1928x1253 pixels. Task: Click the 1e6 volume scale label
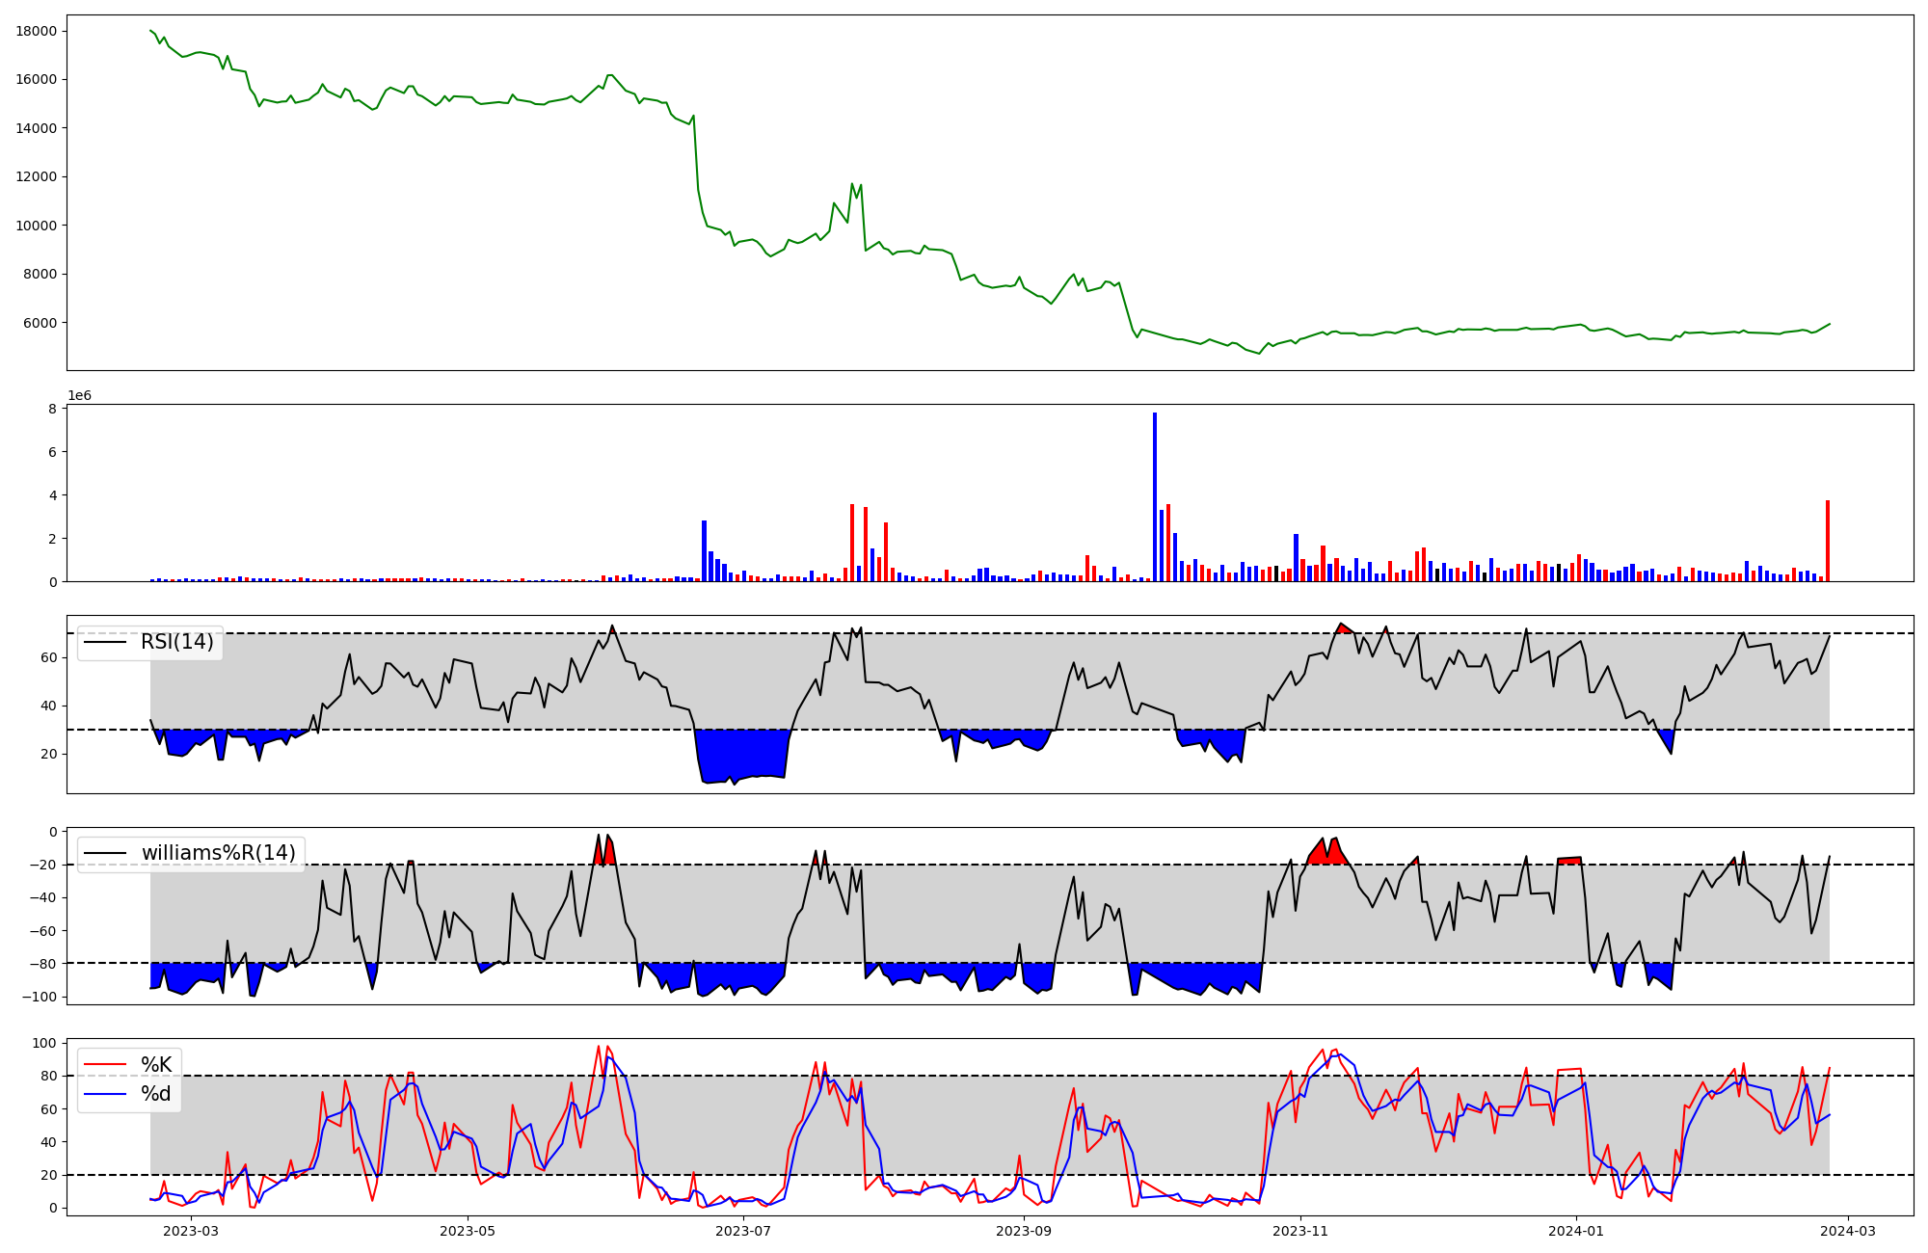click(x=79, y=396)
